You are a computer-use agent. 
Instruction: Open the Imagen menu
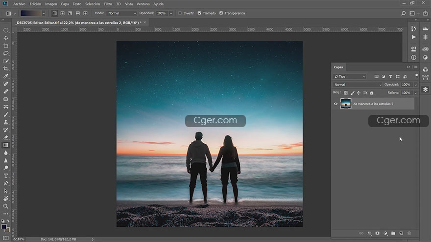tap(51, 4)
